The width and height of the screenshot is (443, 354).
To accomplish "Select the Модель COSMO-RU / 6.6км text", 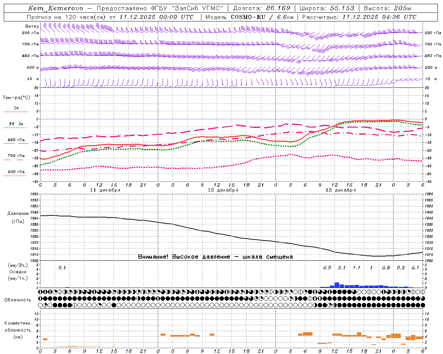I will click(x=250, y=17).
